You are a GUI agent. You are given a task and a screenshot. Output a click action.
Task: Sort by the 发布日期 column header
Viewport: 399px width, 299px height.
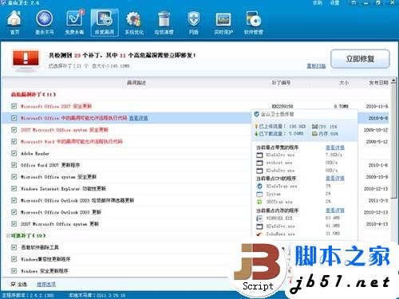[x=378, y=83]
